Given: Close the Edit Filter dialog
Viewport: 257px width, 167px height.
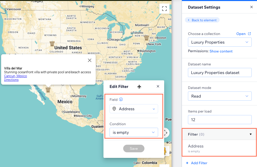Looking at the screenshot, I should [158, 86].
